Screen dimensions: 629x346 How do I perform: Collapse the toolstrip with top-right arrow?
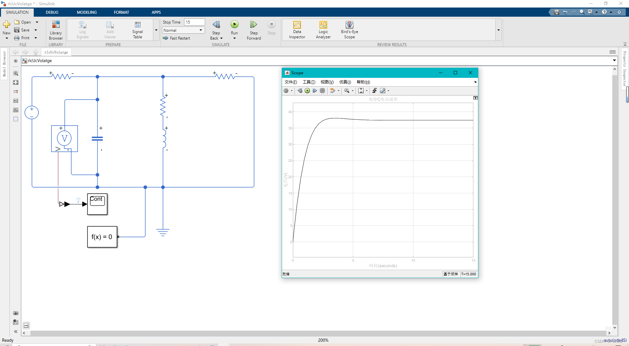coord(625,44)
